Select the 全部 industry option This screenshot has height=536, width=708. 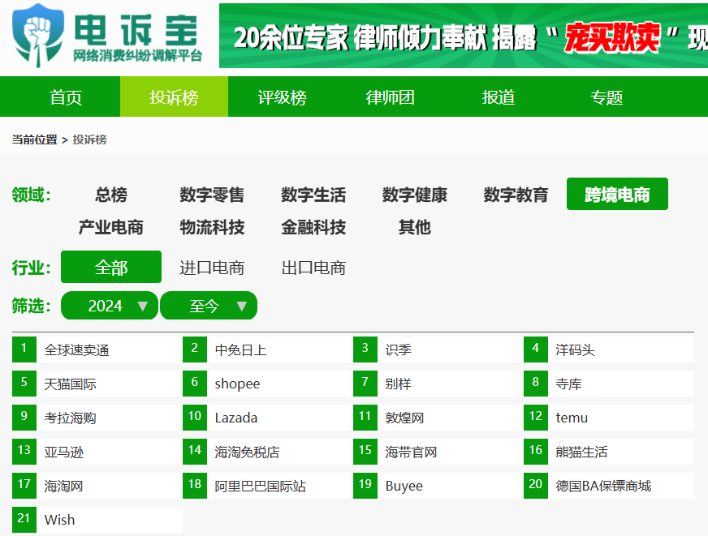click(111, 267)
